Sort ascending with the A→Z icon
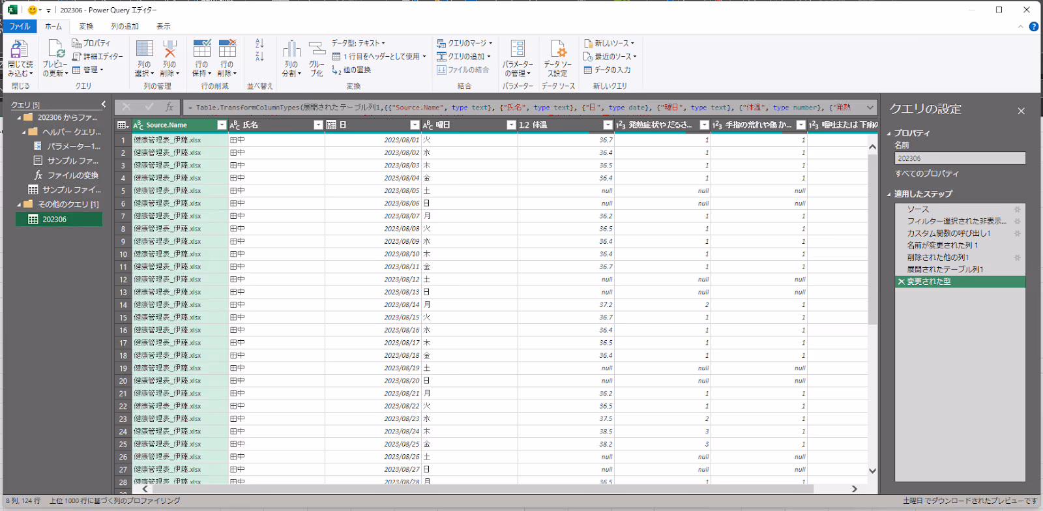Image resolution: width=1043 pixels, height=511 pixels. 259,44
